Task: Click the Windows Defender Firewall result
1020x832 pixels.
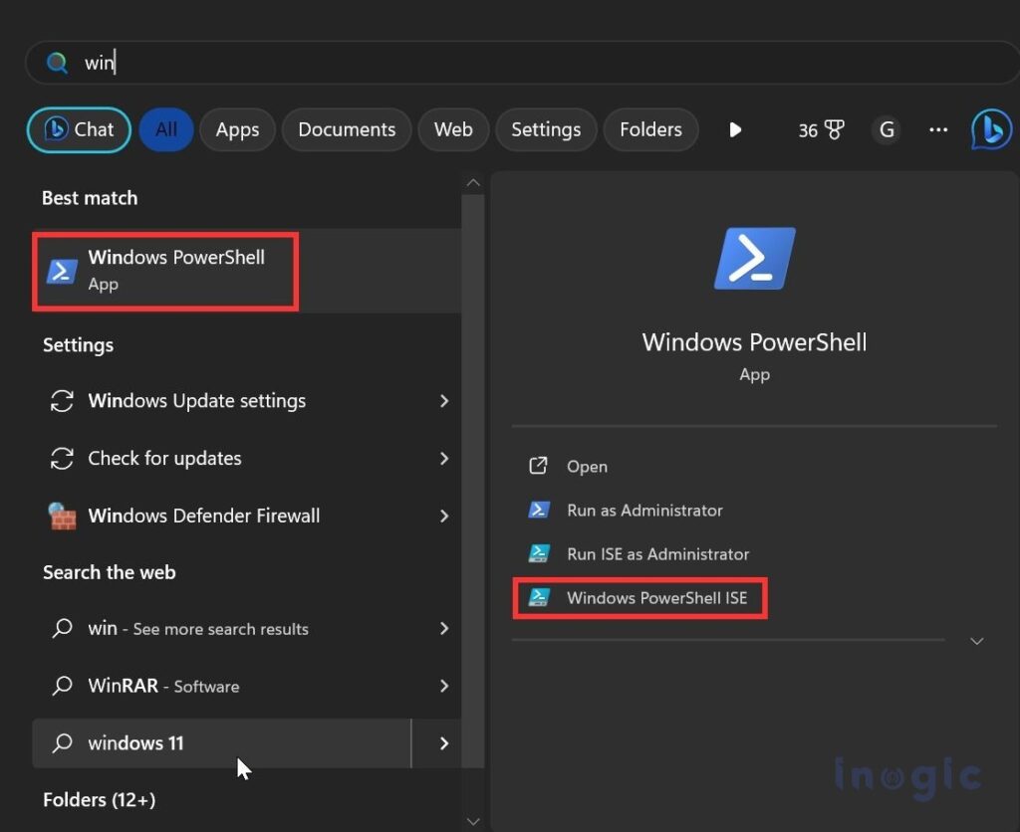Action: click(x=247, y=516)
